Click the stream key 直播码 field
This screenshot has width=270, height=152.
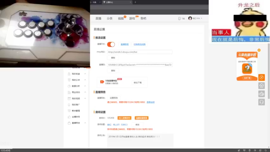tap(139, 65)
